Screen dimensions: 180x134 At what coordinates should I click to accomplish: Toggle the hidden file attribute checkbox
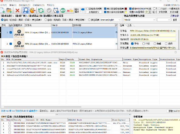pos(155,44)
